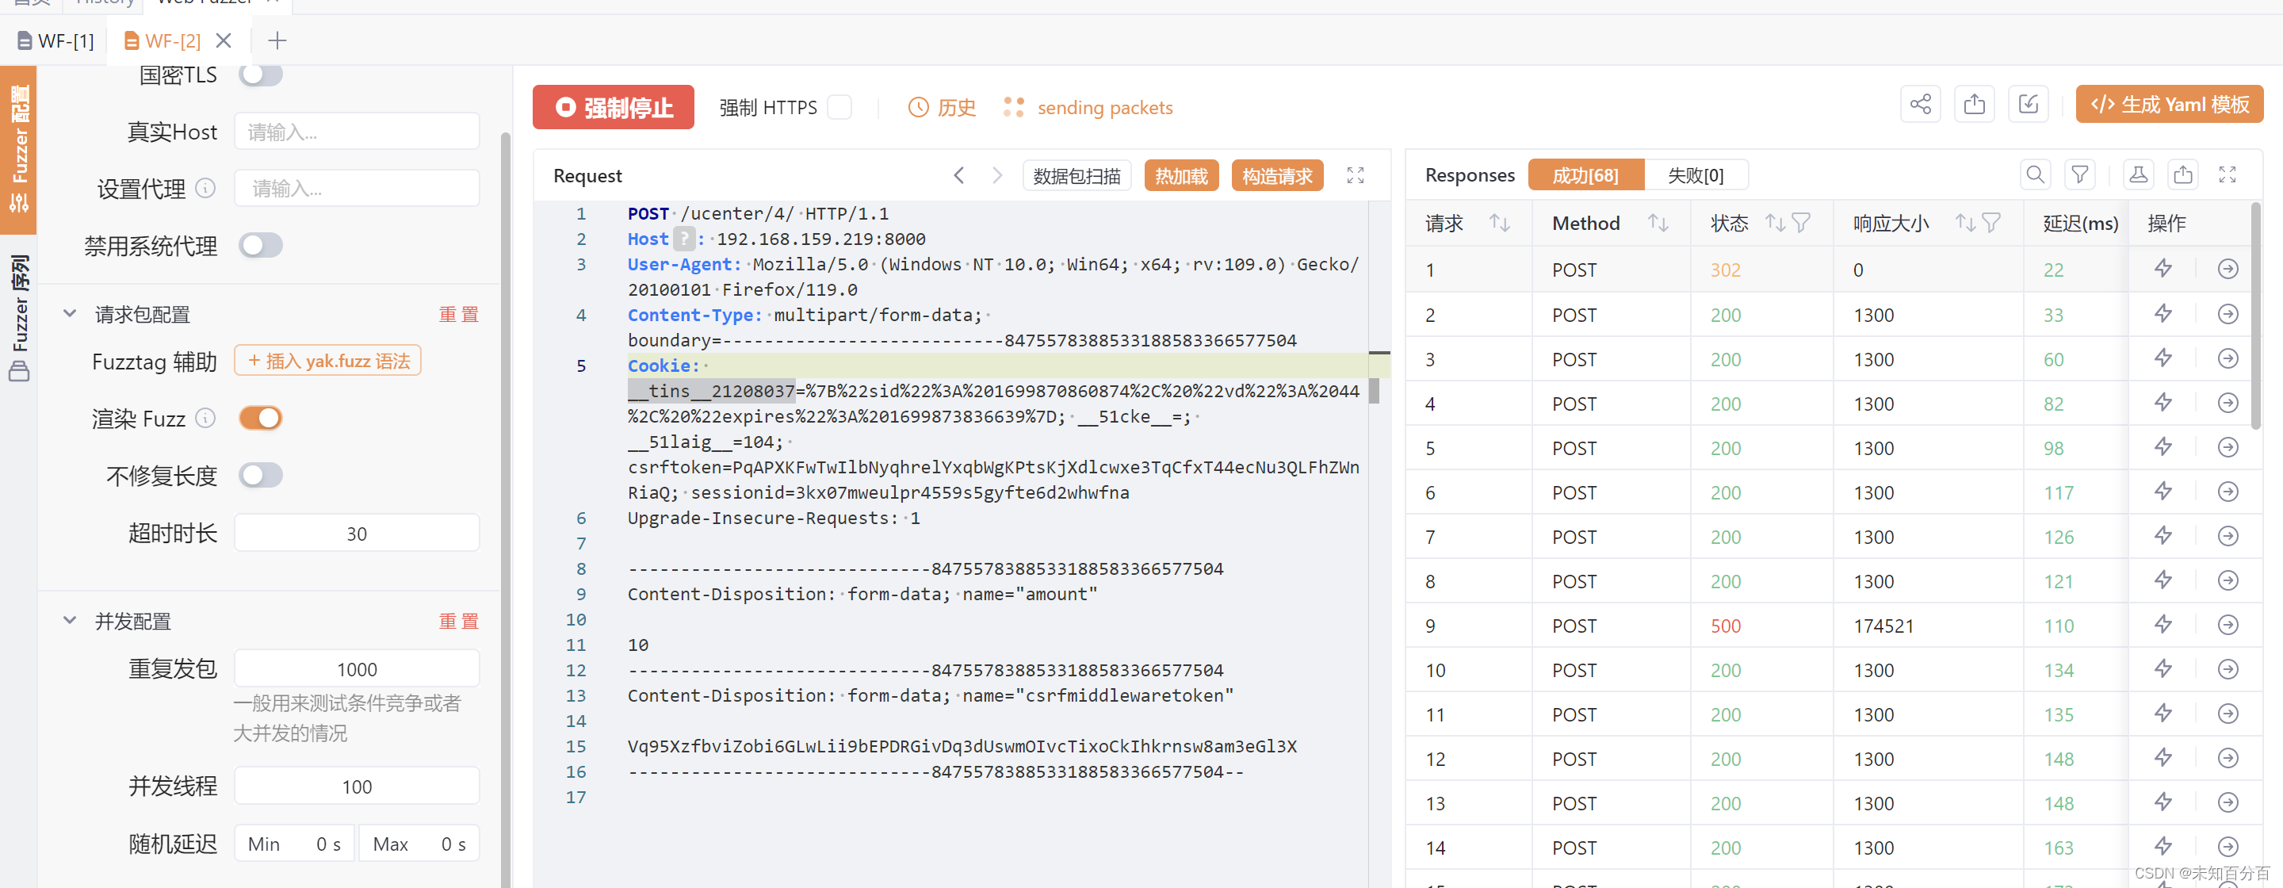The width and height of the screenshot is (2283, 888).
Task: Click the share network icon in top toolbar
Action: pyautogui.click(x=1920, y=105)
